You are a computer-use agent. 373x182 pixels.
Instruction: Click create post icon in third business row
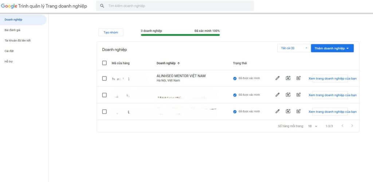tap(299, 111)
